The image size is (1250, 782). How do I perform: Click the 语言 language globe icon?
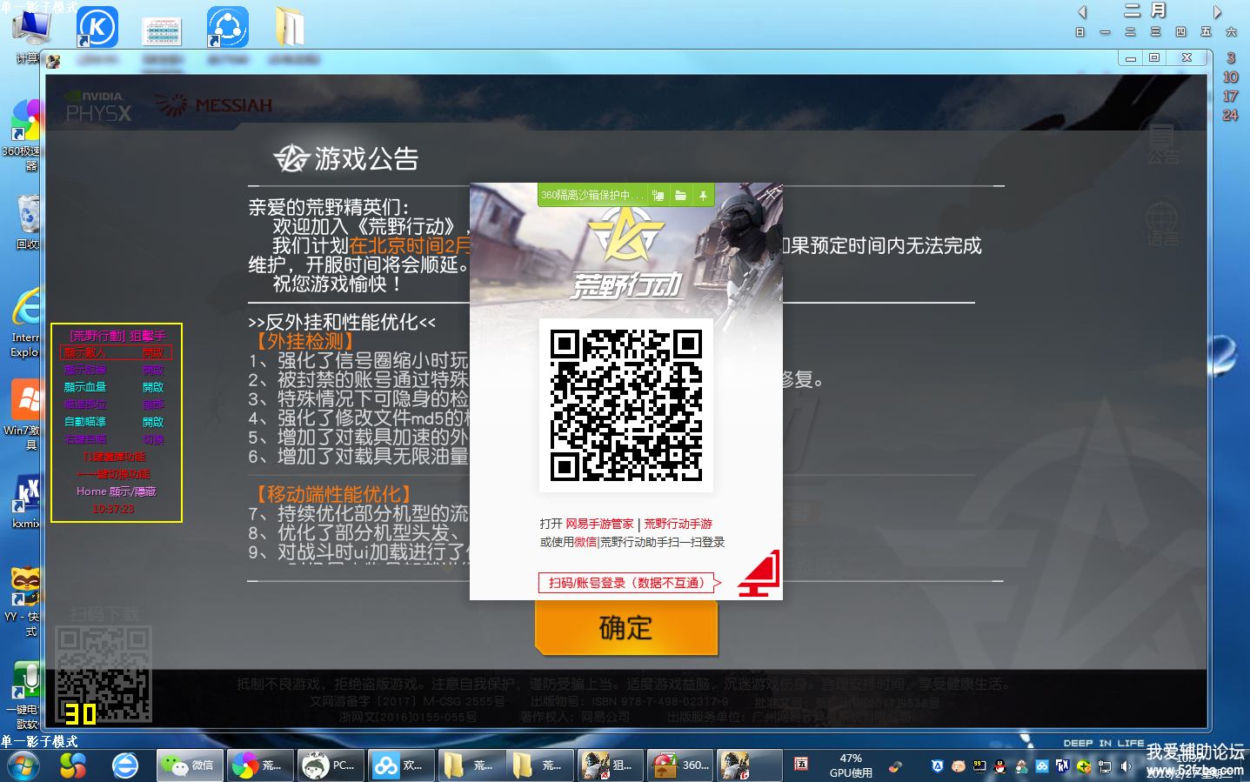click(x=1162, y=224)
